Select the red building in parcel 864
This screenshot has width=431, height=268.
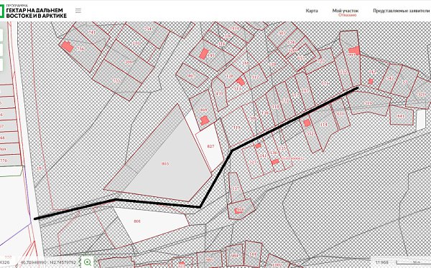pyautogui.click(x=238, y=211)
